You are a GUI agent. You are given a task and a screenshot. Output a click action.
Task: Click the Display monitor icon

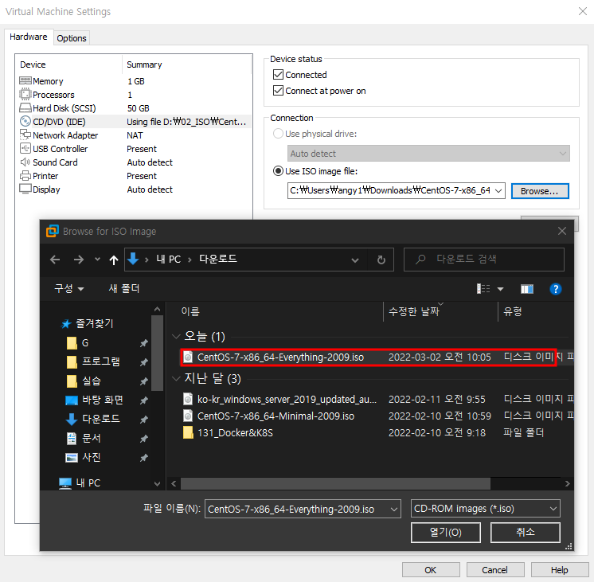(25, 189)
